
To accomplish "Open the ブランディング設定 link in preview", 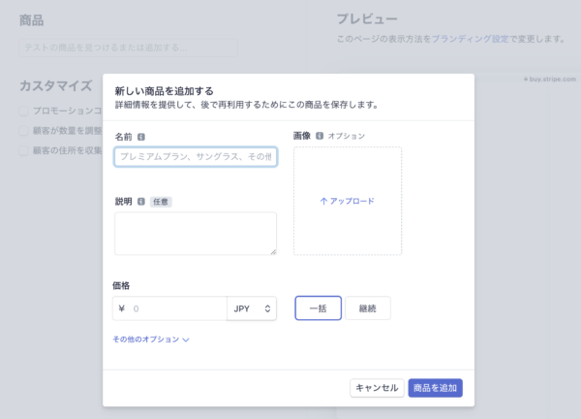I will click(471, 39).
